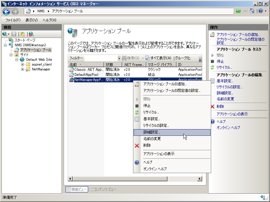270x202 pixels.
Task: Click the help question icon in 操作 pane
Action: [213, 122]
